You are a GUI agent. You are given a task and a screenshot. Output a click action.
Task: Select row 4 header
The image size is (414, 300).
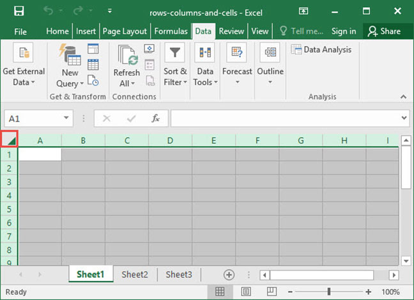coord(9,195)
